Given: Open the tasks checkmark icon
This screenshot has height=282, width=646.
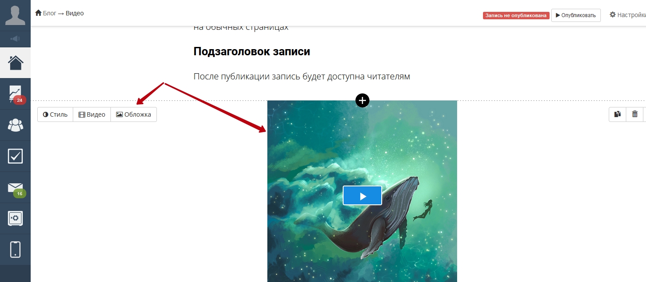Looking at the screenshot, I should 15,156.
